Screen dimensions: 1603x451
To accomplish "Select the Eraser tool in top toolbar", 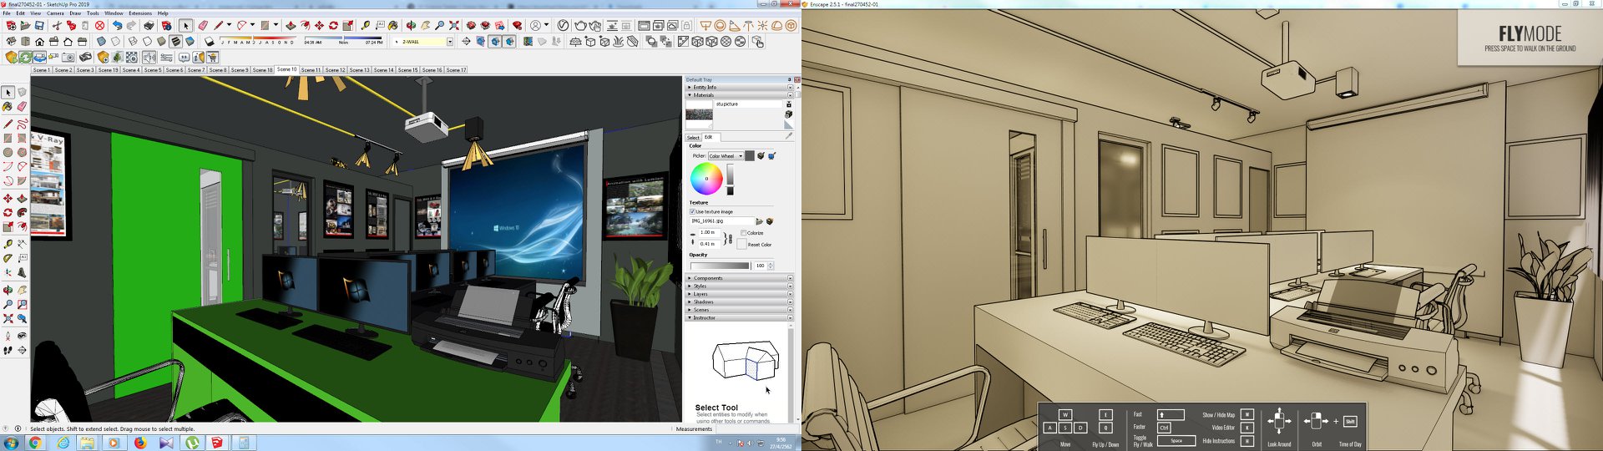I will coord(203,26).
